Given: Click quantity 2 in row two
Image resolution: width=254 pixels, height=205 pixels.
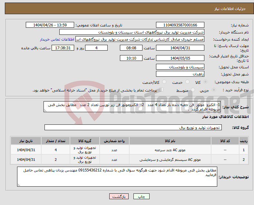Looking at the screenshot, I should tap(55, 160).
